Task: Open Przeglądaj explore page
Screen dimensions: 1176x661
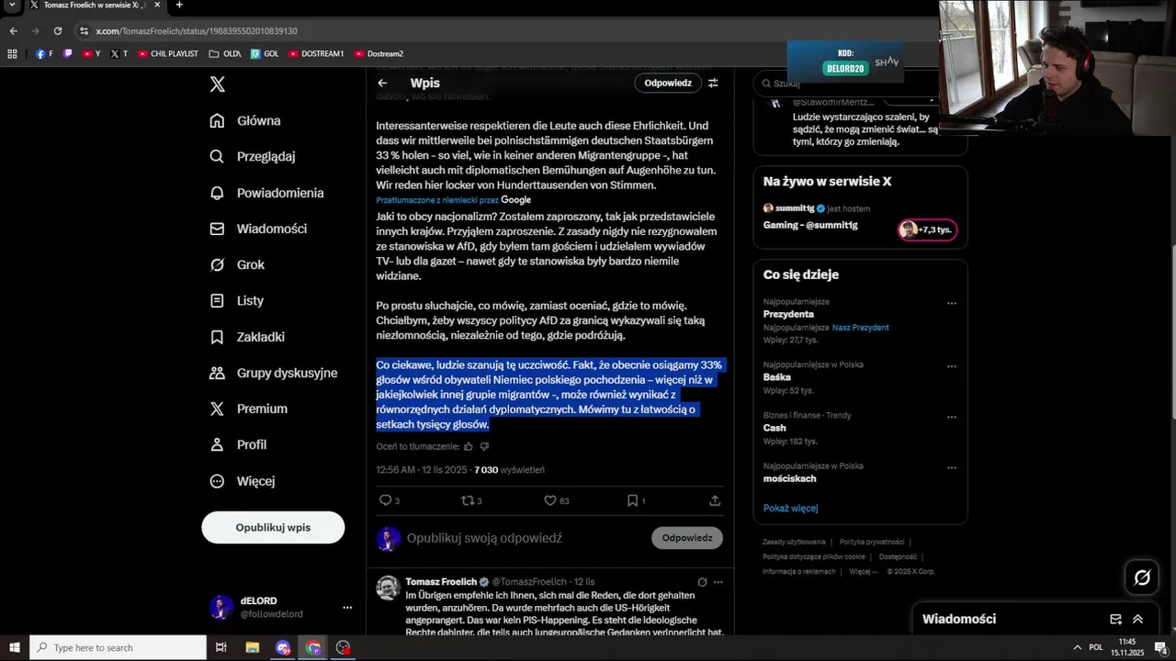Action: (253, 156)
